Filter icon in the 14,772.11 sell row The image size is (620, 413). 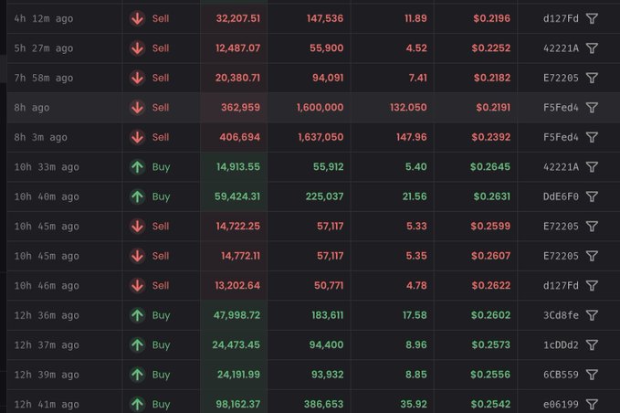(x=592, y=256)
